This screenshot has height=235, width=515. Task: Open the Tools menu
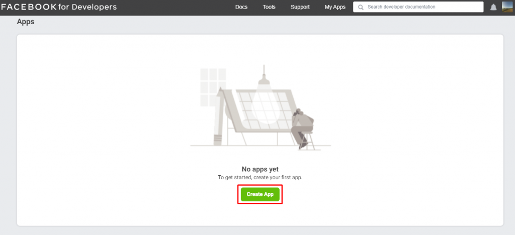coord(269,7)
